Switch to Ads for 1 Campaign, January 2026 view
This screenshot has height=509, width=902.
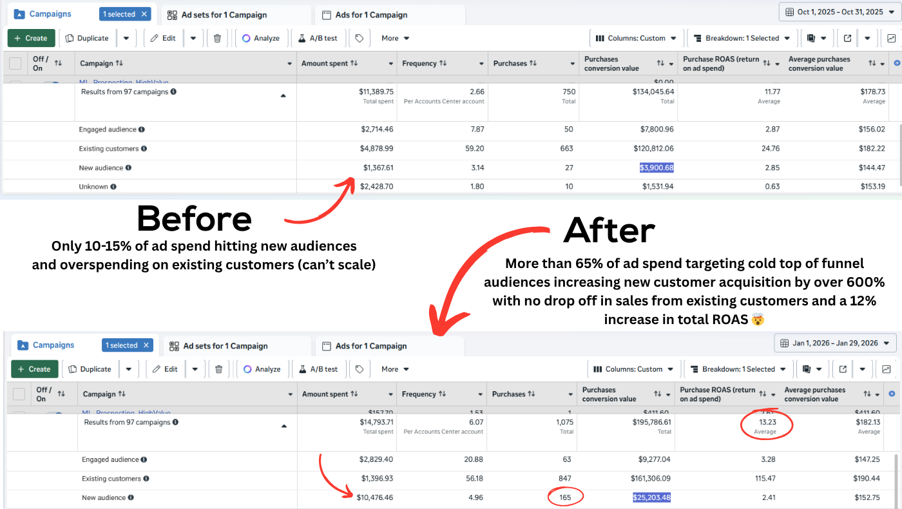coord(370,346)
